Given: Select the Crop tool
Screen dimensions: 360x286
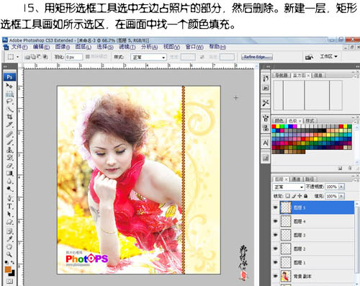Looking at the screenshot, I should [x=9, y=117].
